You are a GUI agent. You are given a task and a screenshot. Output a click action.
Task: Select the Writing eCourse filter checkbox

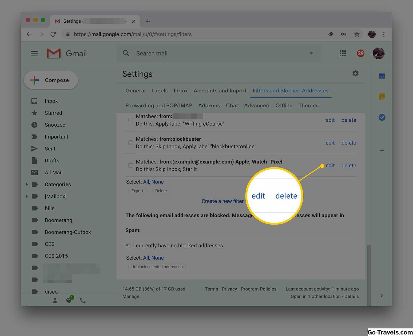tap(131, 120)
